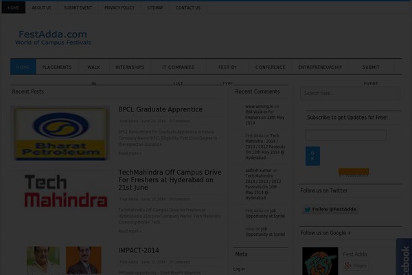Open sathish kumar's Tech Mahindra comment link
412x275 pixels.
263,187
